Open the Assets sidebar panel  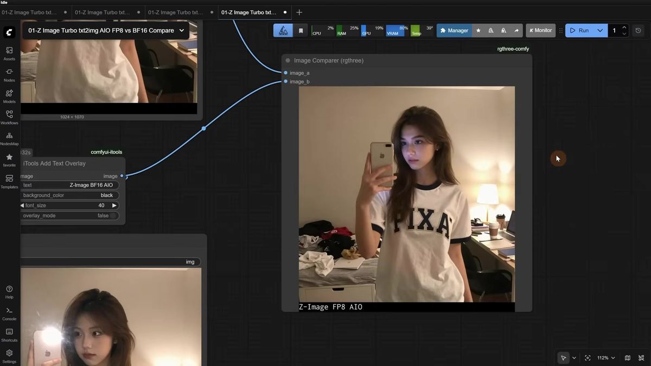click(9, 54)
